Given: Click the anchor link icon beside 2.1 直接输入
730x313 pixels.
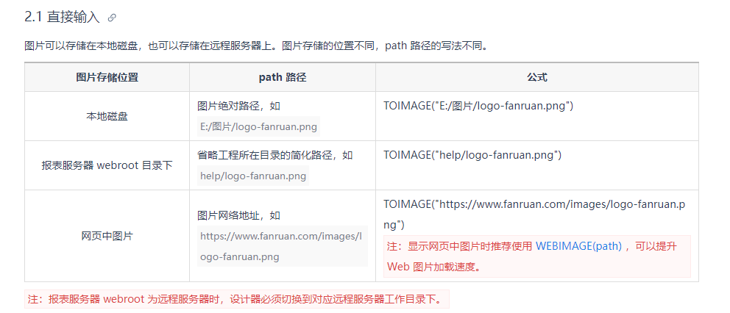Looking at the screenshot, I should tap(112, 18).
